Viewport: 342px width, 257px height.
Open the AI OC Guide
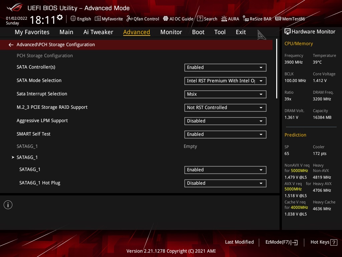click(x=178, y=19)
